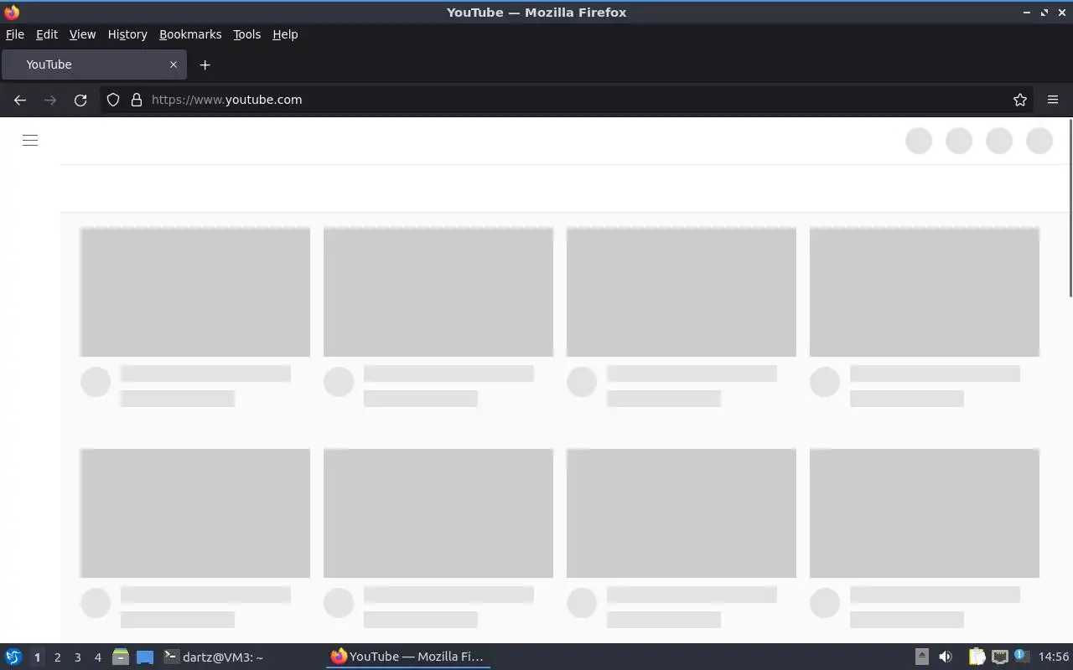Open the network tray icon
This screenshot has width=1073, height=670.
pos(999,657)
